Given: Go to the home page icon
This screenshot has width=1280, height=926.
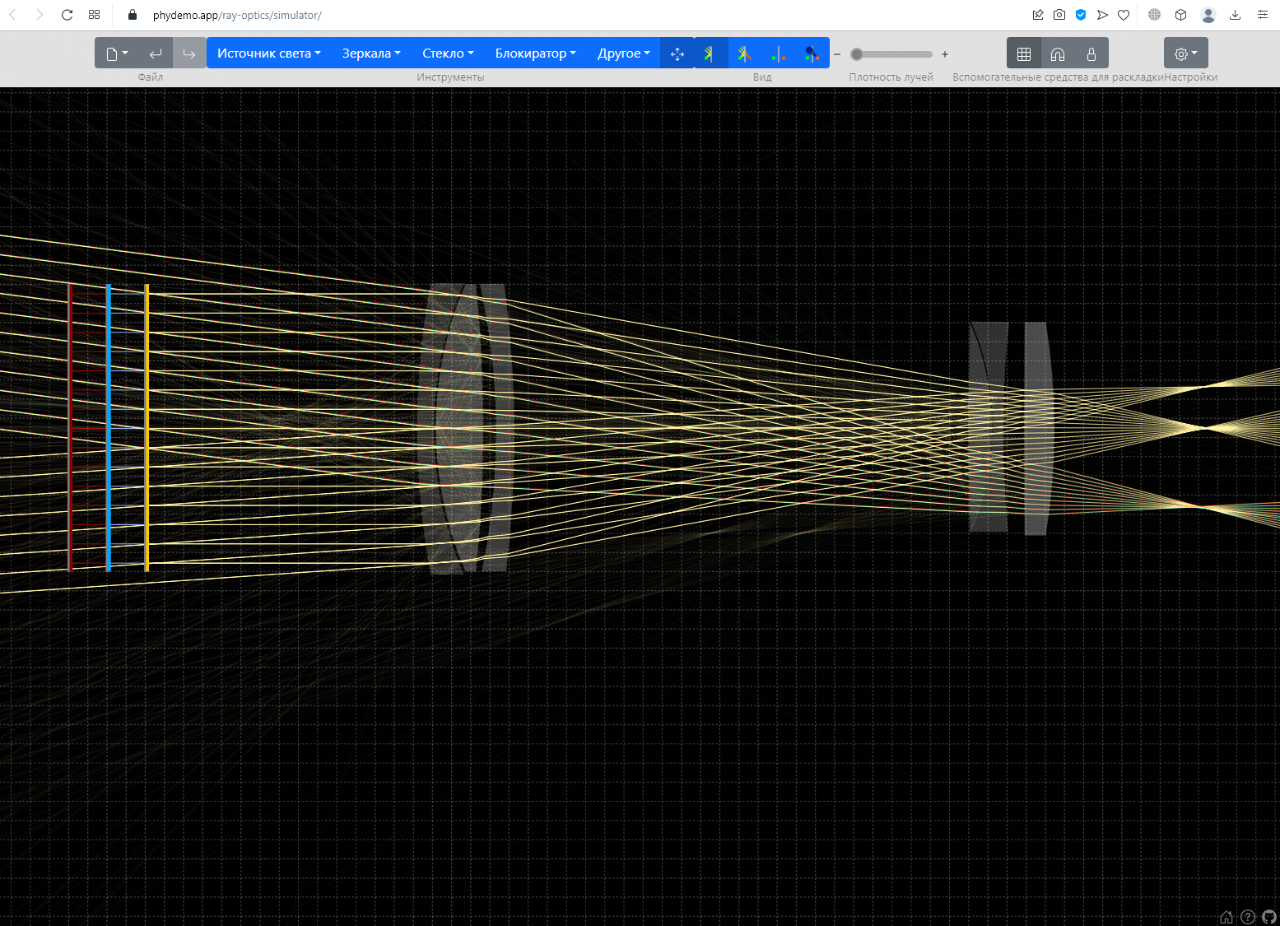Looking at the screenshot, I should [x=1226, y=917].
